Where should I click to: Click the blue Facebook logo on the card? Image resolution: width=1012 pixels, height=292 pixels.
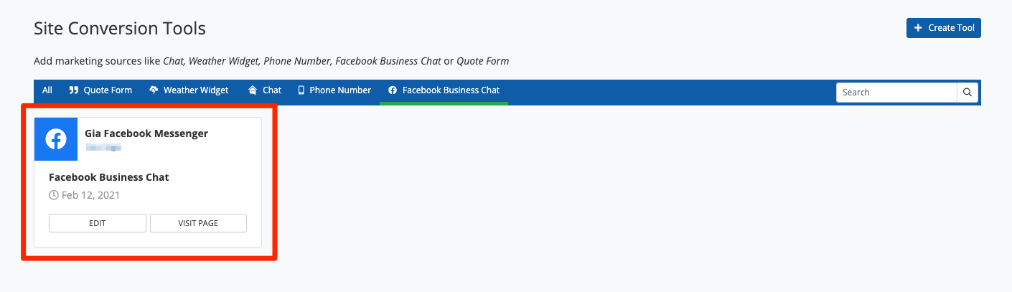56,139
